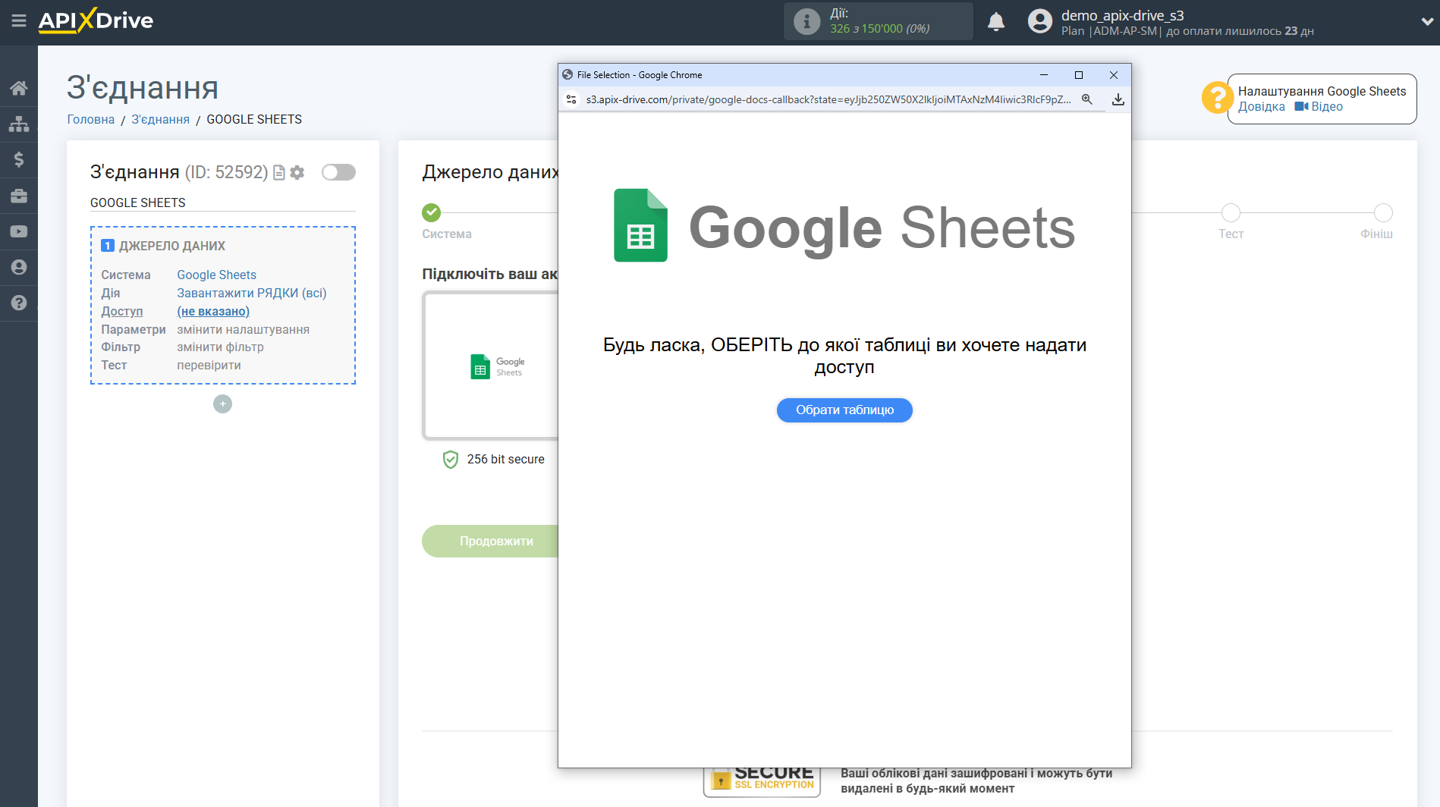The width and height of the screenshot is (1440, 807).
Task: Open the notification bell
Action: (x=996, y=21)
